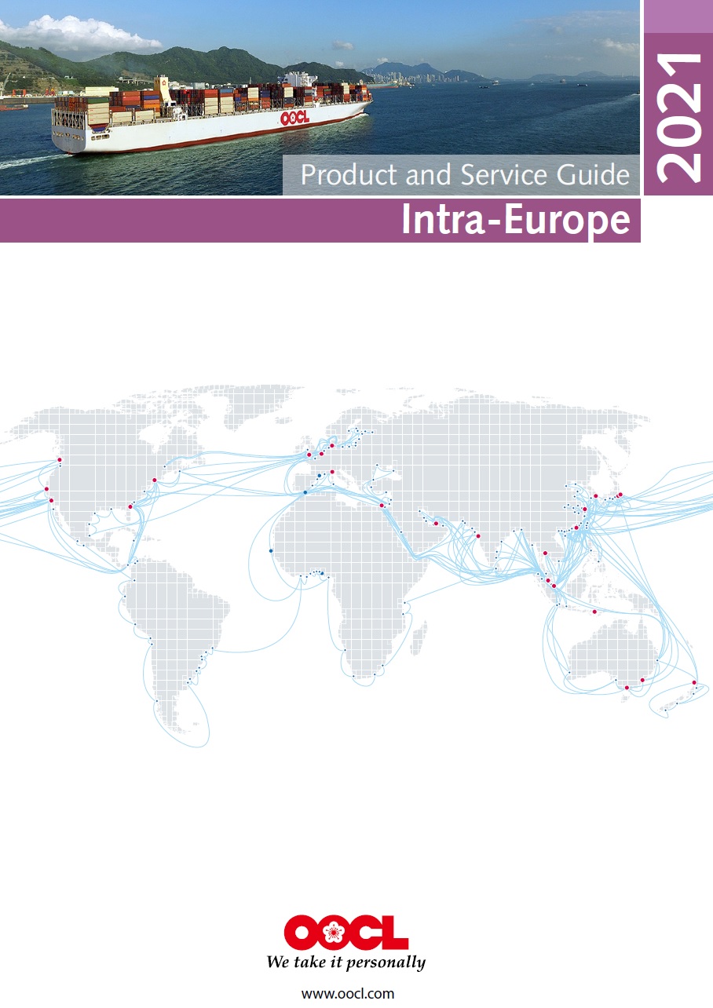Click the red OOCL logo at bottom

coord(346,933)
